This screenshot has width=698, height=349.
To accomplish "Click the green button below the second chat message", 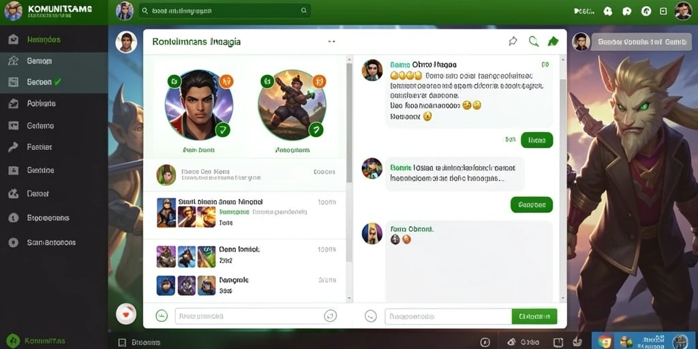I will 532,204.
